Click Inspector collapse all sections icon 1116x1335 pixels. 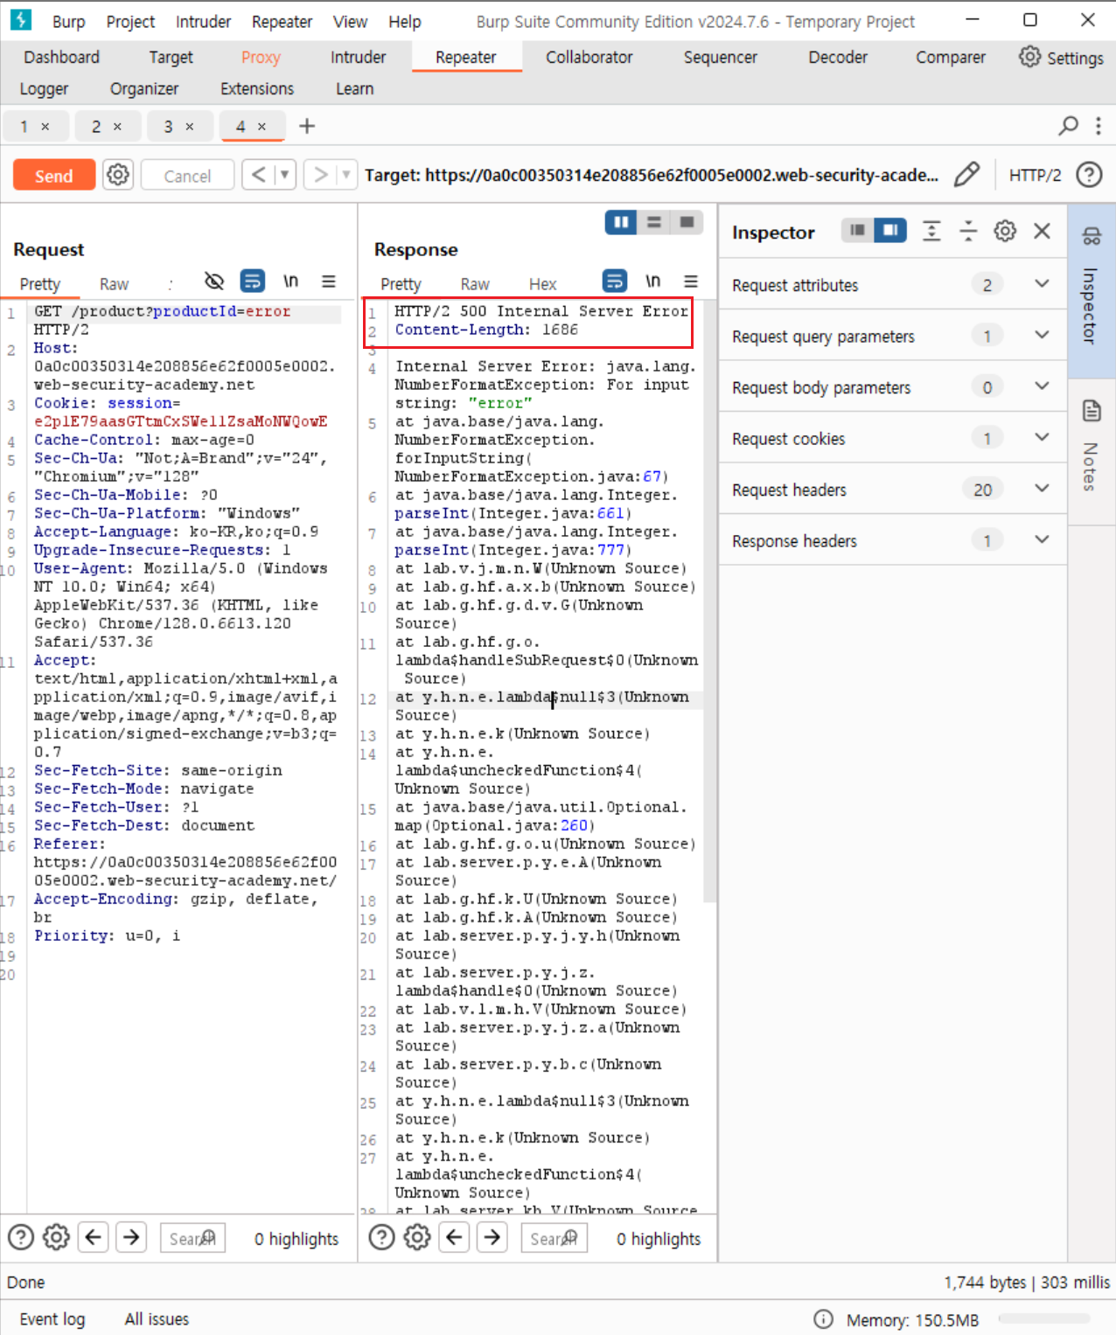pos(968,231)
